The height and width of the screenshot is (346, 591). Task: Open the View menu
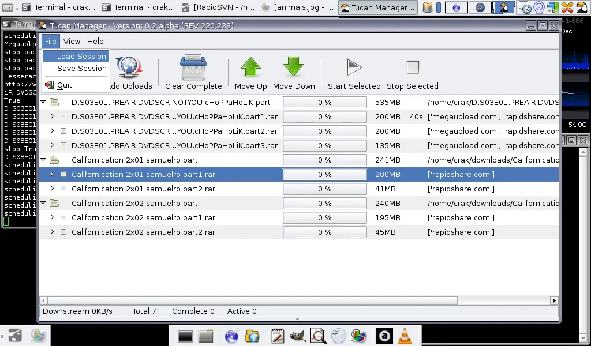[72, 41]
